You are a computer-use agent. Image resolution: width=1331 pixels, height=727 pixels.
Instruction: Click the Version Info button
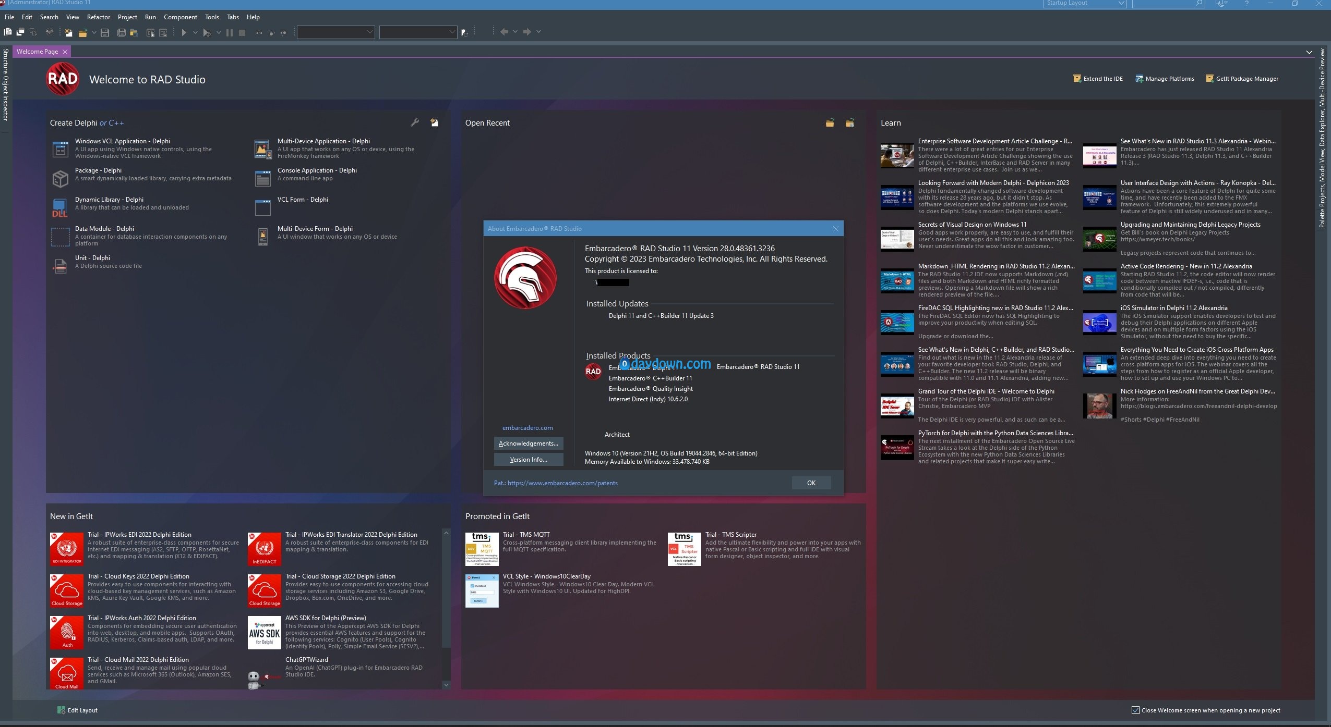(x=529, y=460)
